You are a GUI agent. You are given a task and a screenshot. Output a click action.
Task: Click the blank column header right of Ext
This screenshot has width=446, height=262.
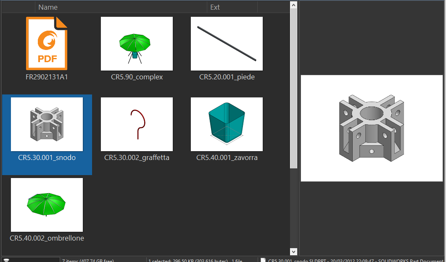pos(273,7)
